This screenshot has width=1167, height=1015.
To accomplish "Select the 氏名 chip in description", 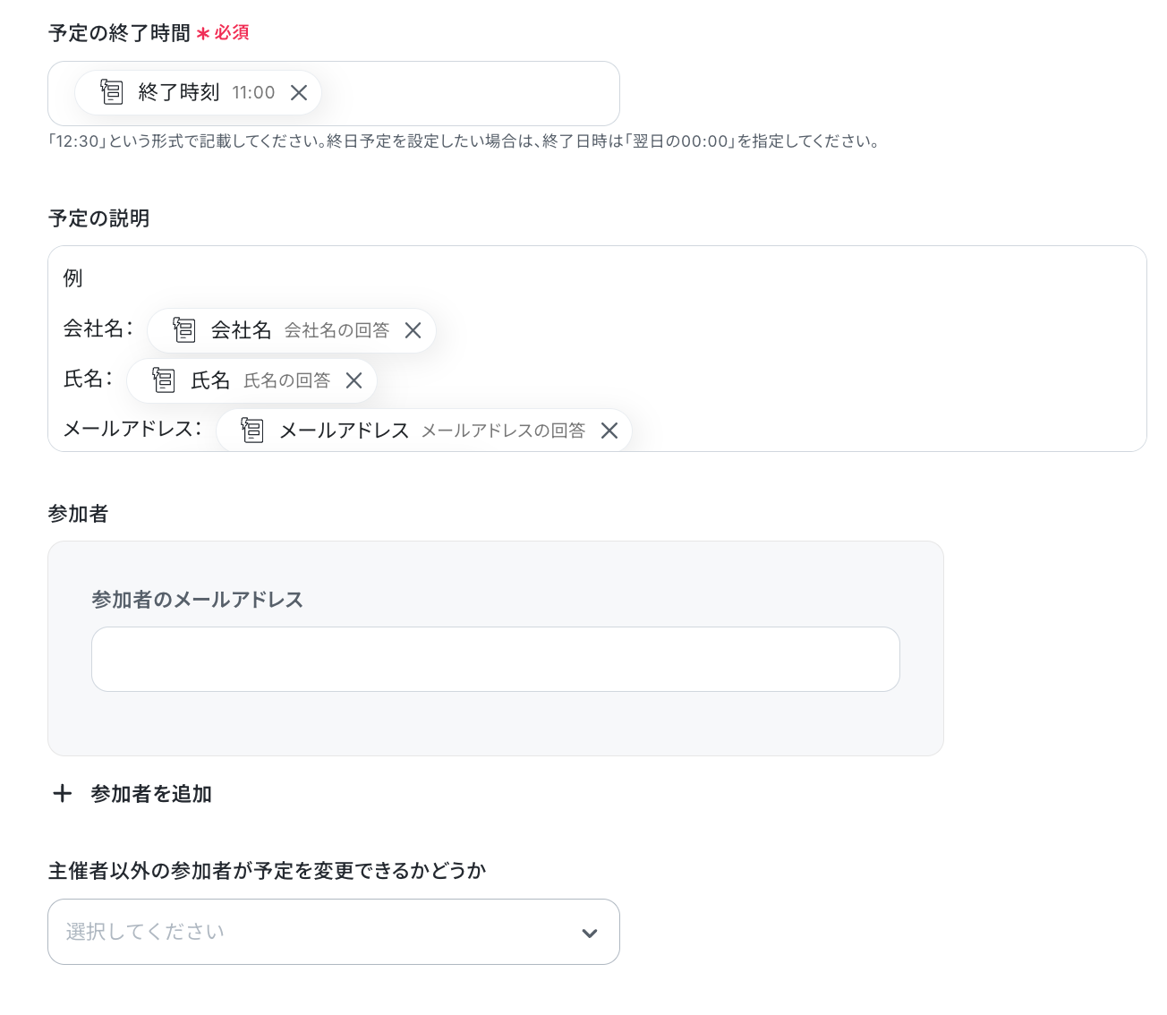I will click(251, 380).
